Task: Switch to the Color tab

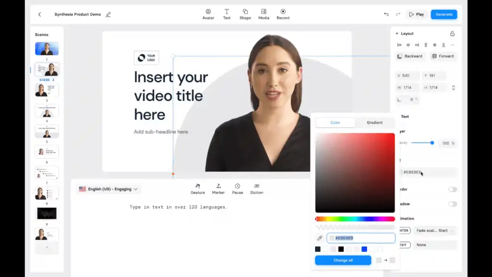Action: pos(335,123)
